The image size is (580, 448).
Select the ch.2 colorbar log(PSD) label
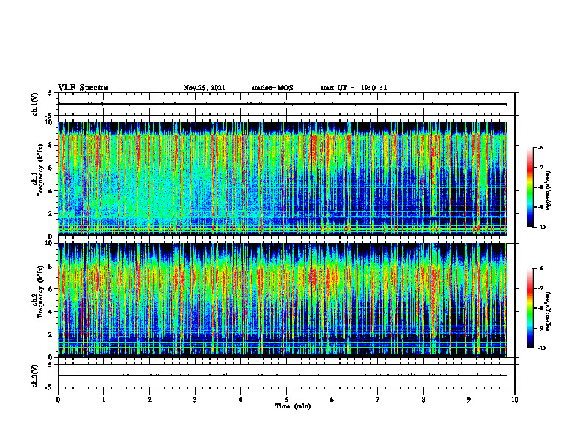[549, 312]
